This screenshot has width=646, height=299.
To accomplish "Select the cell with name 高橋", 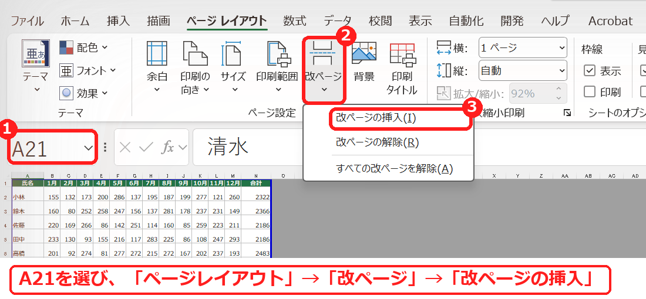I will 28,250.
